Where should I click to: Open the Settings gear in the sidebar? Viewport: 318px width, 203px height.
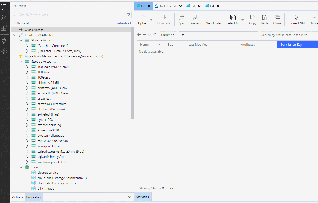[4, 51]
